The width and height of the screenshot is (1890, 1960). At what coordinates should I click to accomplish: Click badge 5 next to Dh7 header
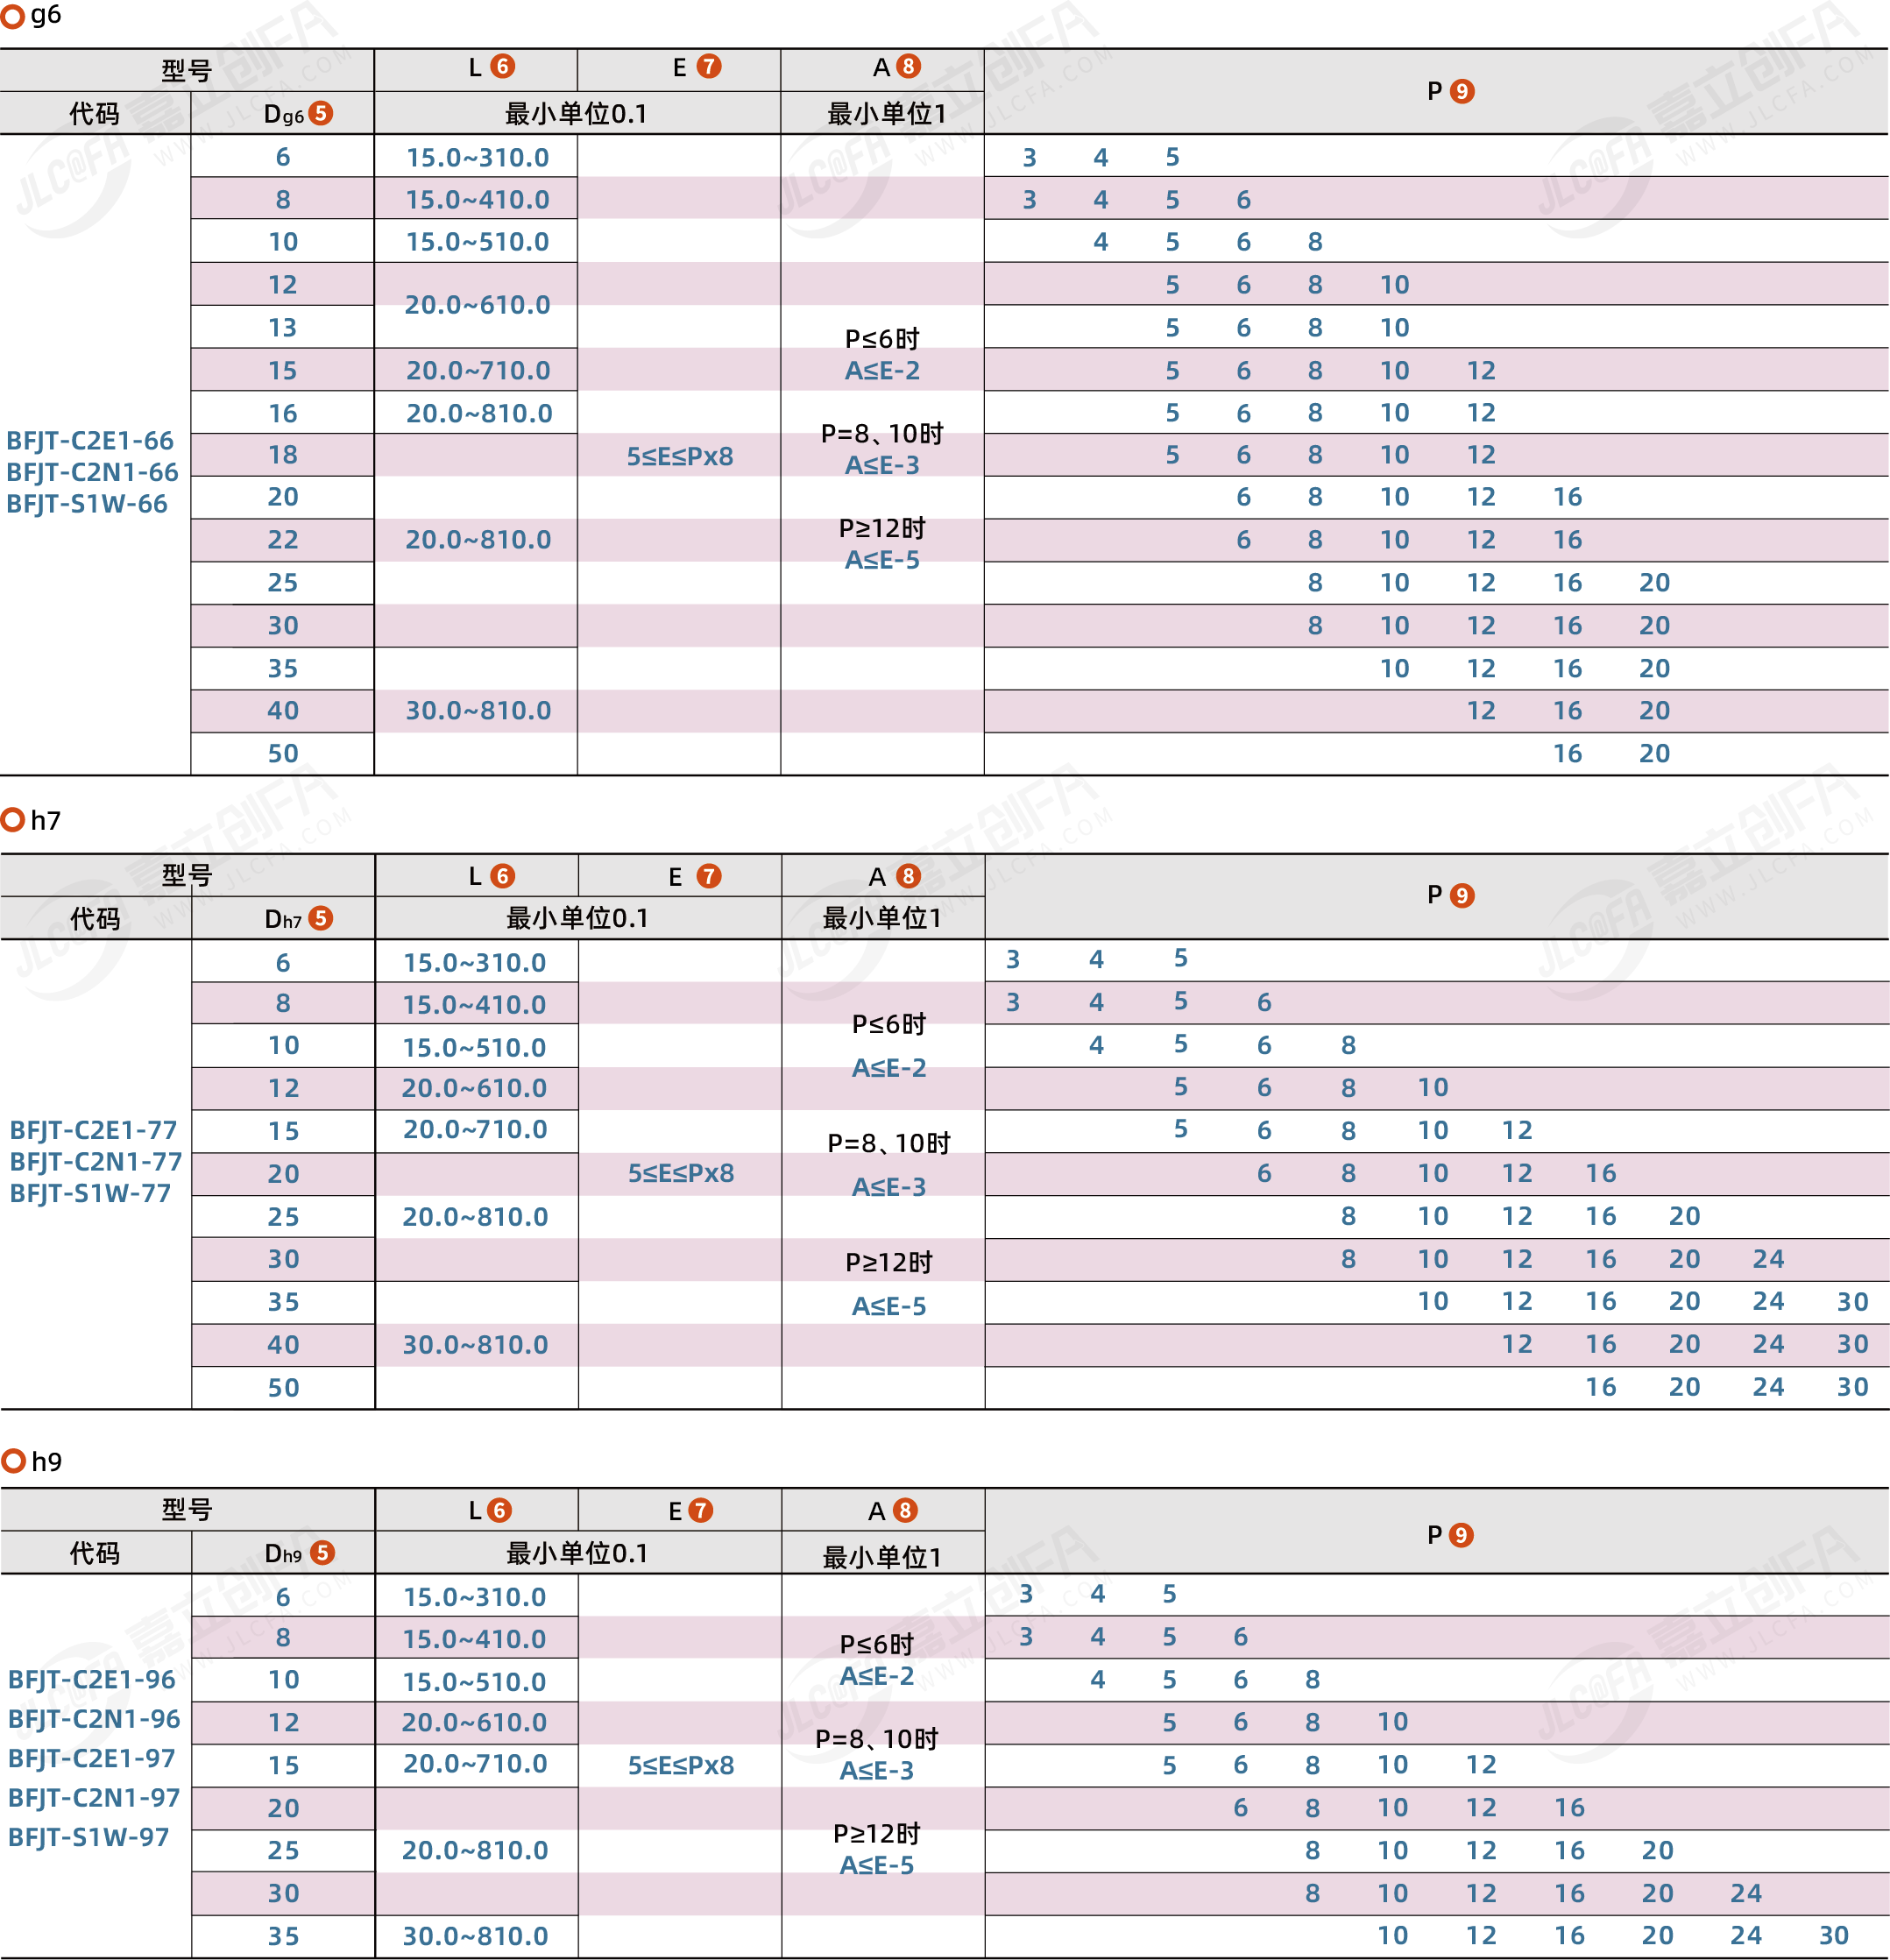[x=320, y=918]
